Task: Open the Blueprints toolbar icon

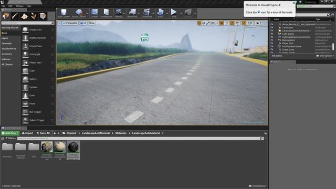Action: pyautogui.click(x=132, y=13)
